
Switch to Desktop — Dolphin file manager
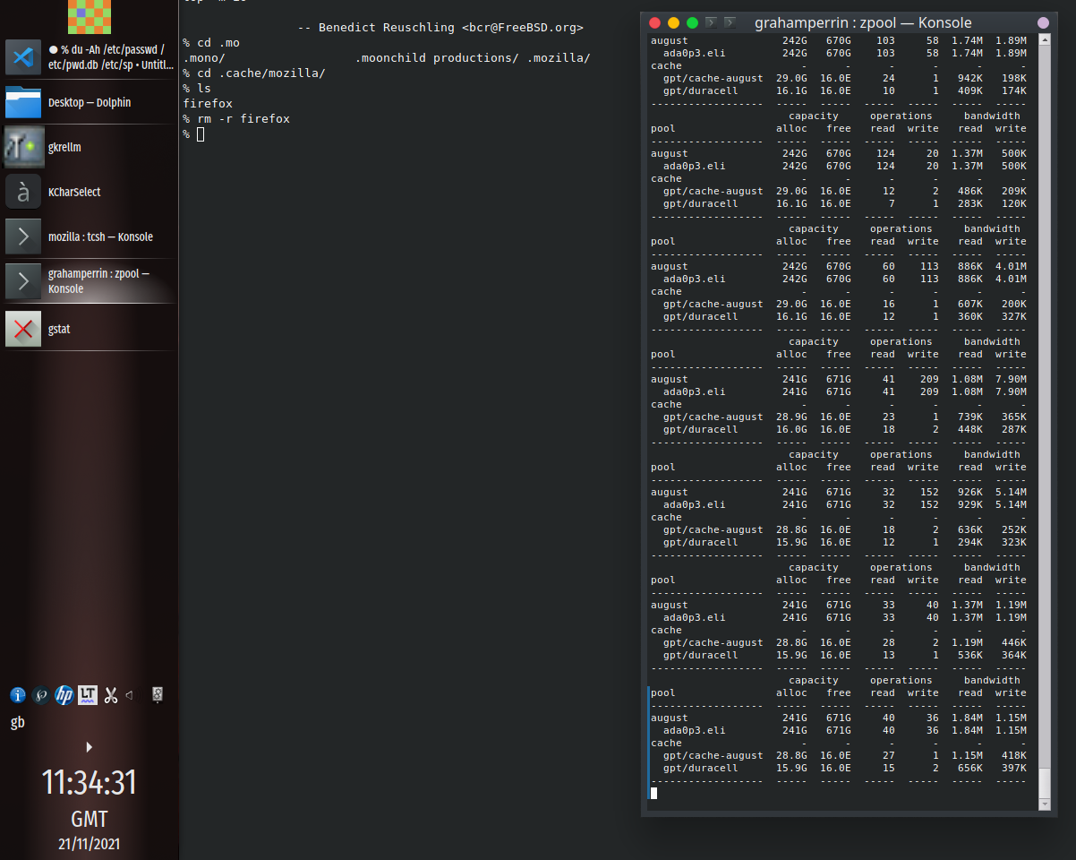90,102
